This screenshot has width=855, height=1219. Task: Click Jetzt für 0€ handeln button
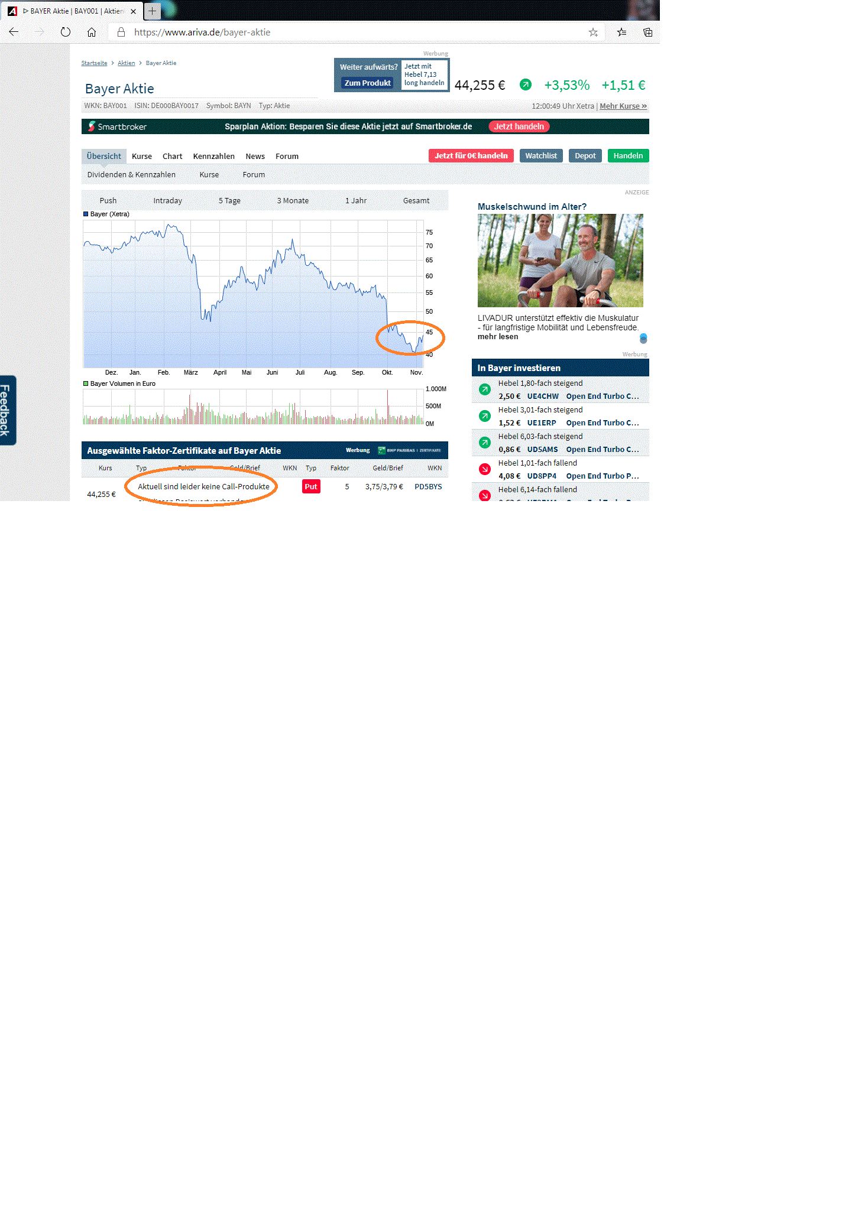[x=471, y=155]
